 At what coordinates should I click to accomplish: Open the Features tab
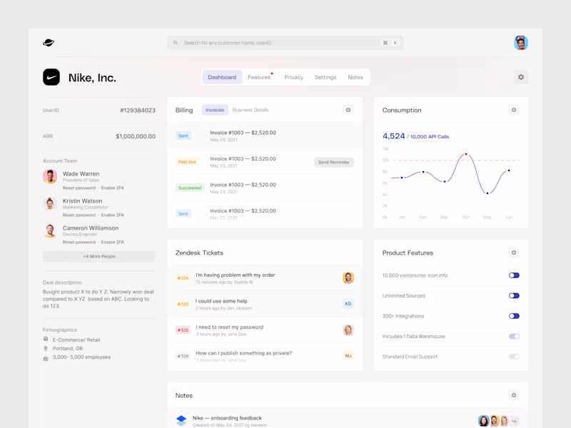(259, 77)
